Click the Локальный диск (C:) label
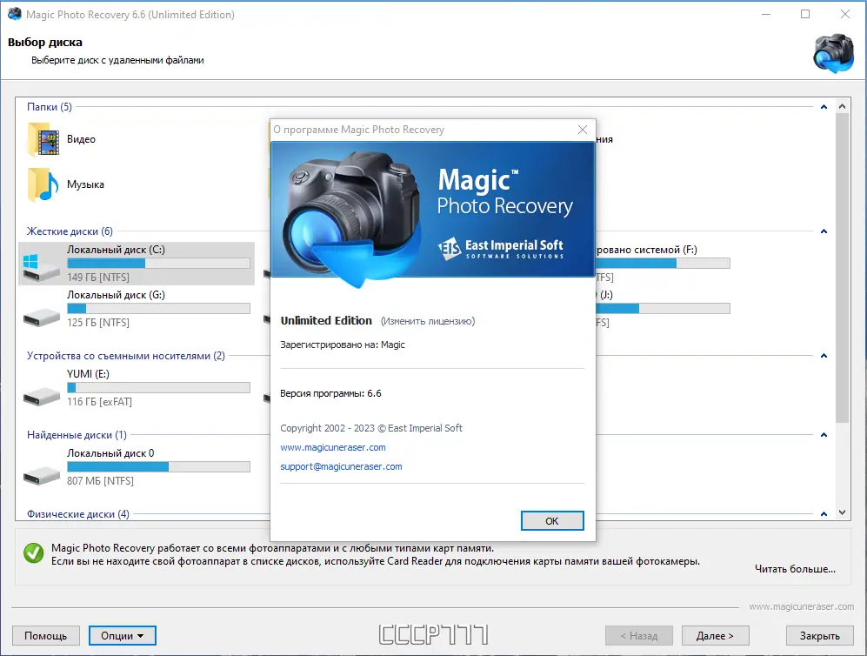This screenshot has height=656, width=867. coord(117,250)
